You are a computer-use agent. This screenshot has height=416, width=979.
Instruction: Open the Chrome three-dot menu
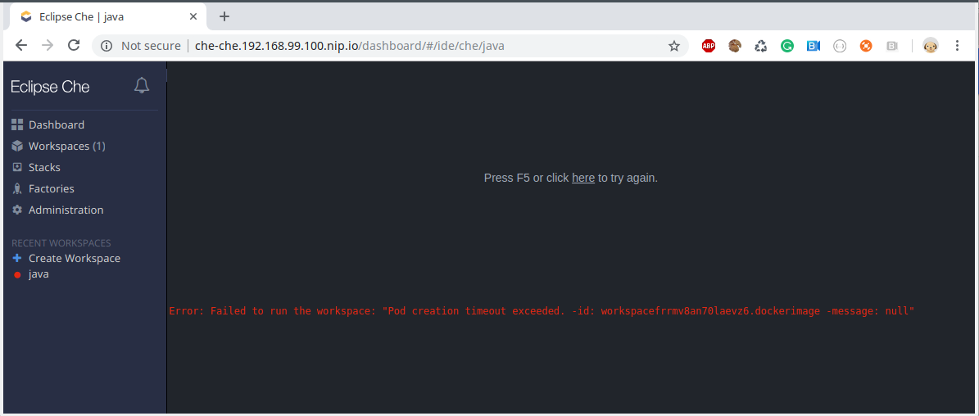(x=958, y=46)
